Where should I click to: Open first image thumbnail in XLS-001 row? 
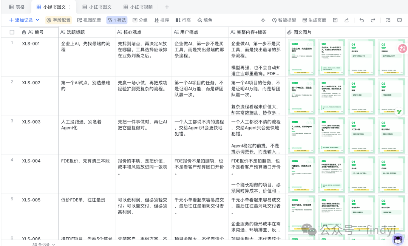(x=301, y=57)
